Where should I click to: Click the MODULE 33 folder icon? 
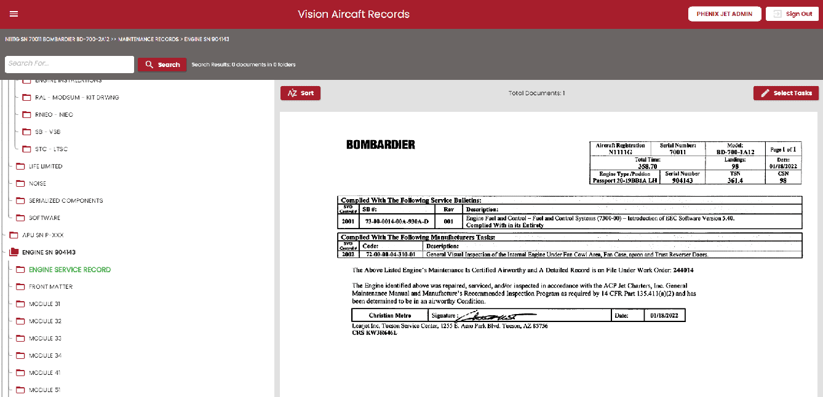click(20, 339)
